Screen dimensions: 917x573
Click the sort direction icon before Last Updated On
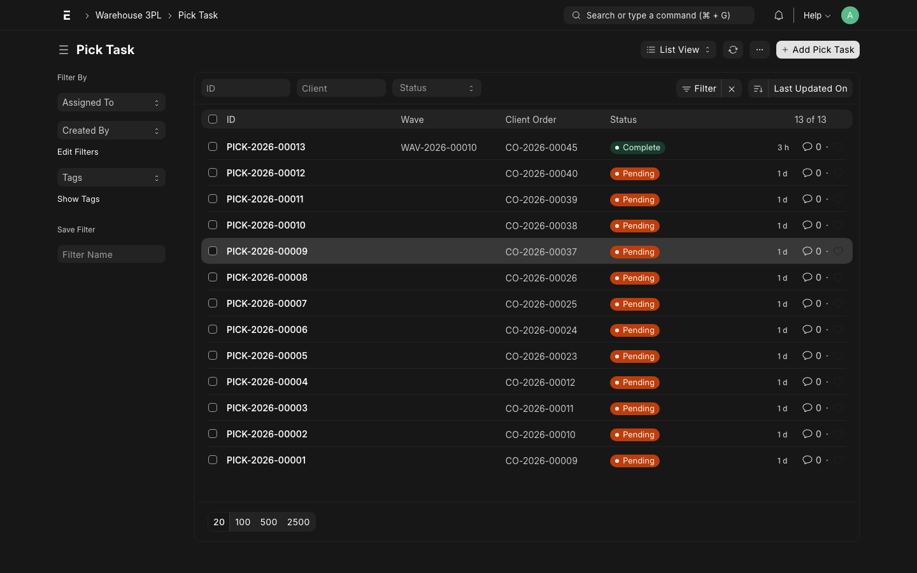click(758, 88)
